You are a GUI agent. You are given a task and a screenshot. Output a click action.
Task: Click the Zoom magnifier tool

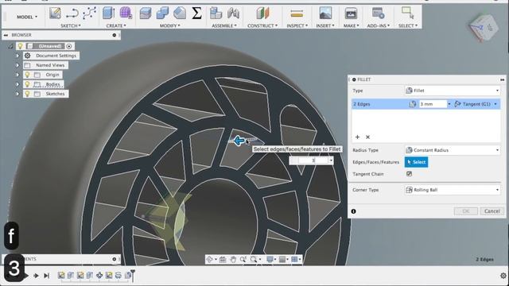243,259
